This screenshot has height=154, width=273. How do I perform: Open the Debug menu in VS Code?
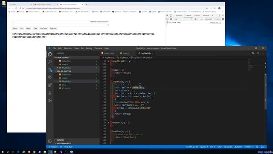(89, 48)
